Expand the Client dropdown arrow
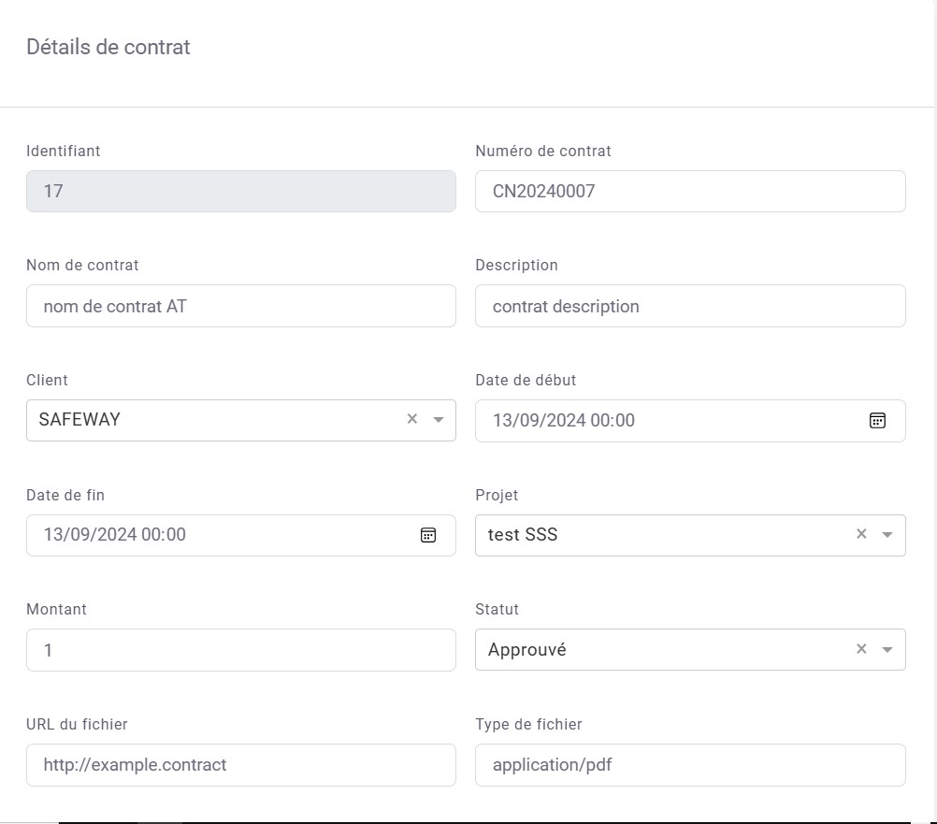This screenshot has width=937, height=824. pyautogui.click(x=439, y=420)
